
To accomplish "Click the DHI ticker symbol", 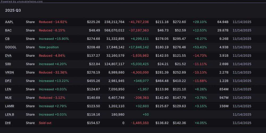I will (8, 123).
